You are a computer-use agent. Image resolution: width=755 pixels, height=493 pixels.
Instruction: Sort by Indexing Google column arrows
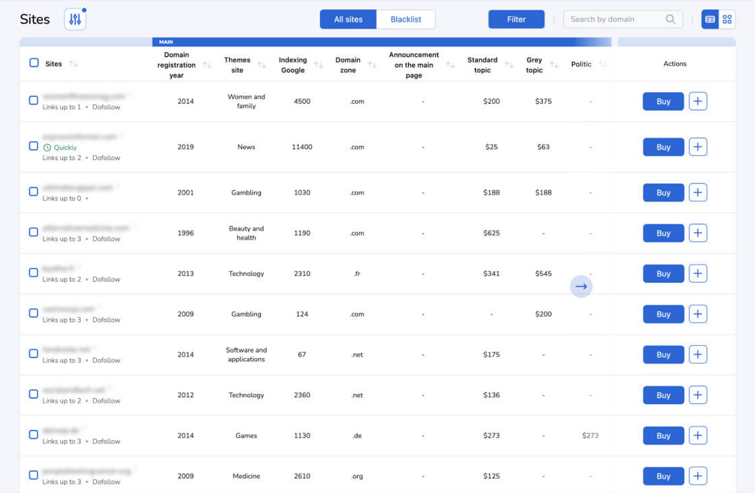click(318, 65)
